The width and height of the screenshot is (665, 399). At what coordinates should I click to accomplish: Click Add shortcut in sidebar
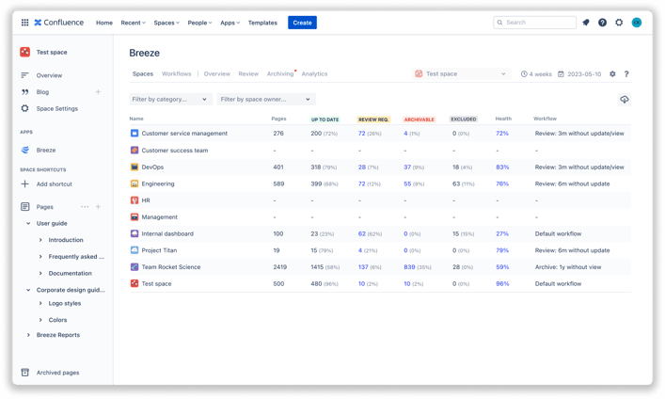tap(54, 184)
